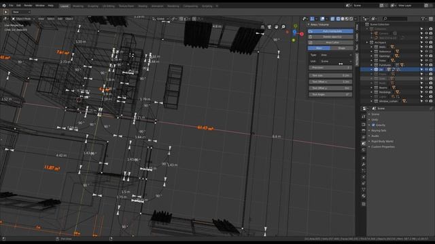435x244 pixels.
Task: Click the Scene Collection icon in outliner
Action: tap(367, 24)
